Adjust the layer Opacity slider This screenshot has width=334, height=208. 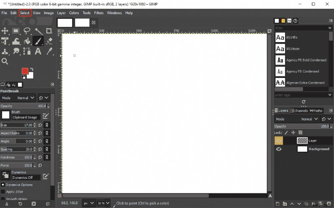(304, 126)
